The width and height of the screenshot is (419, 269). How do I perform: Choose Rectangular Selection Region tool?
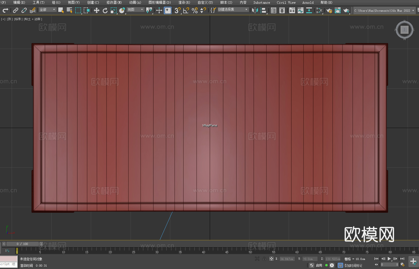coord(78,10)
